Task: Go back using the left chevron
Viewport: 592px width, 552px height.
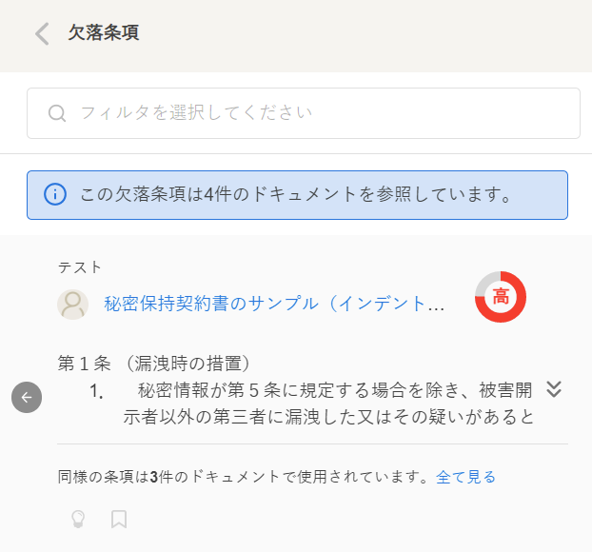Action: coord(41,33)
